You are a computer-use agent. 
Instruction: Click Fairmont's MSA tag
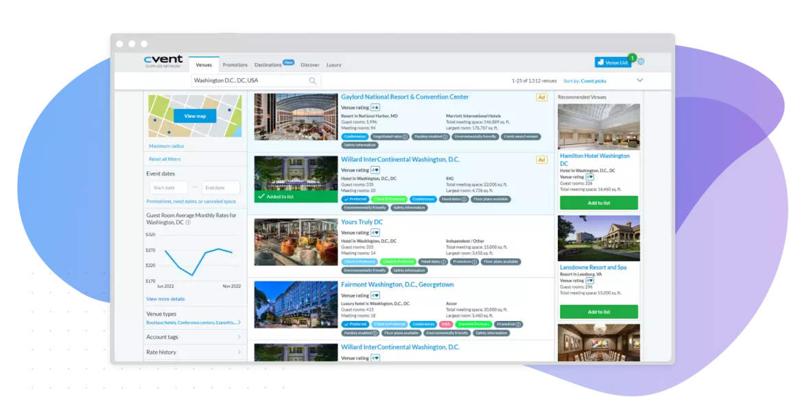point(445,324)
